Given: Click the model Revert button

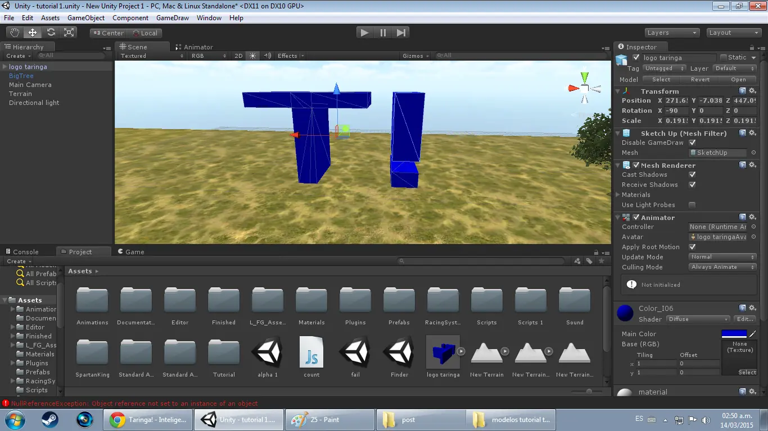Looking at the screenshot, I should click(x=700, y=79).
